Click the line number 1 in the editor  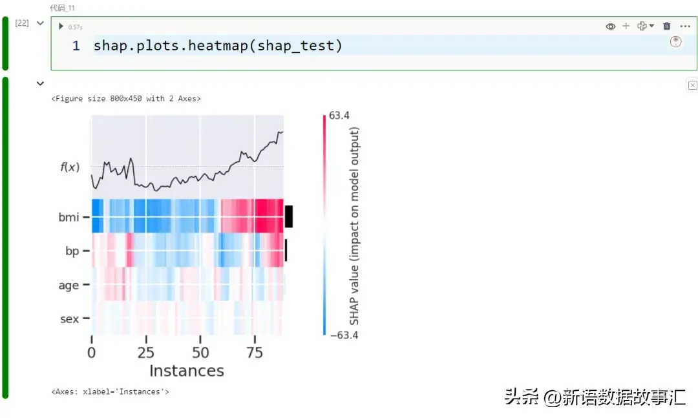pyautogui.click(x=76, y=46)
